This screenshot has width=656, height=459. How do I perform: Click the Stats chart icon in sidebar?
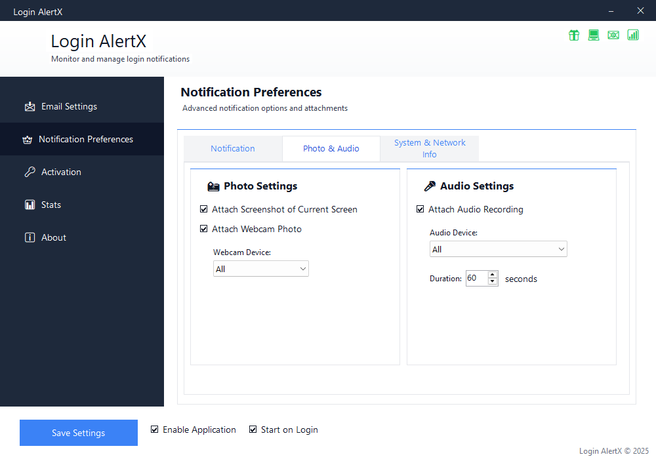click(x=30, y=205)
